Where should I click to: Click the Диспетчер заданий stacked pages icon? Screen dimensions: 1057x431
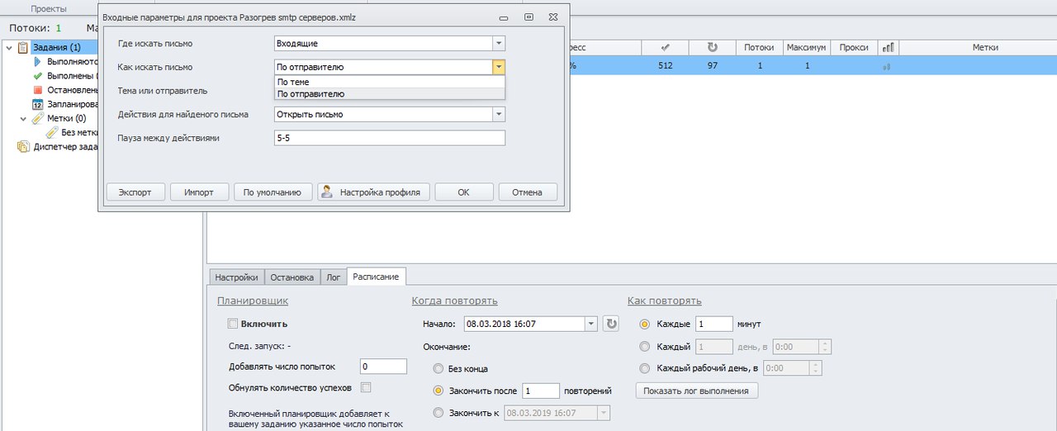pyautogui.click(x=22, y=147)
